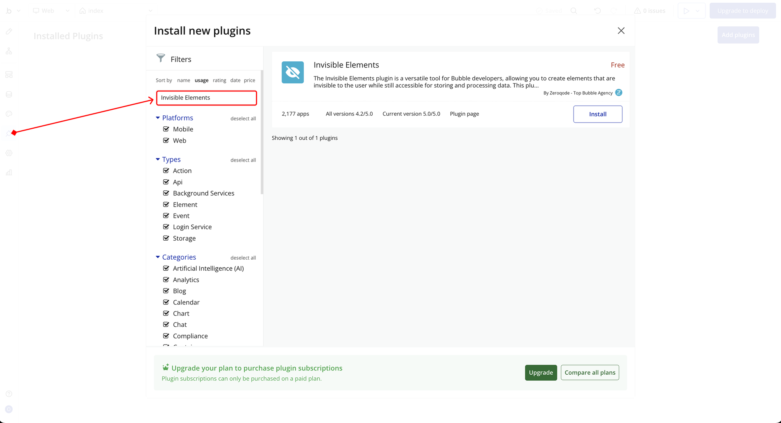Collapse the Platforms filter section
The width and height of the screenshot is (781, 423).
[158, 118]
